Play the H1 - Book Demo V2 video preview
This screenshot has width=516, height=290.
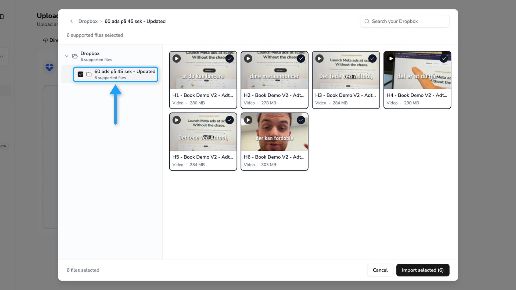coord(177,59)
